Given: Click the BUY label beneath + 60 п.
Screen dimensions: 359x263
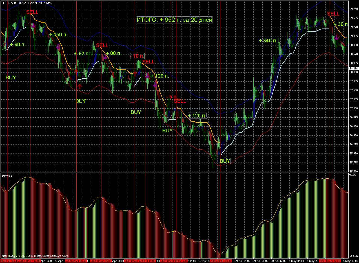Looking at the screenshot, I should 11,77.
